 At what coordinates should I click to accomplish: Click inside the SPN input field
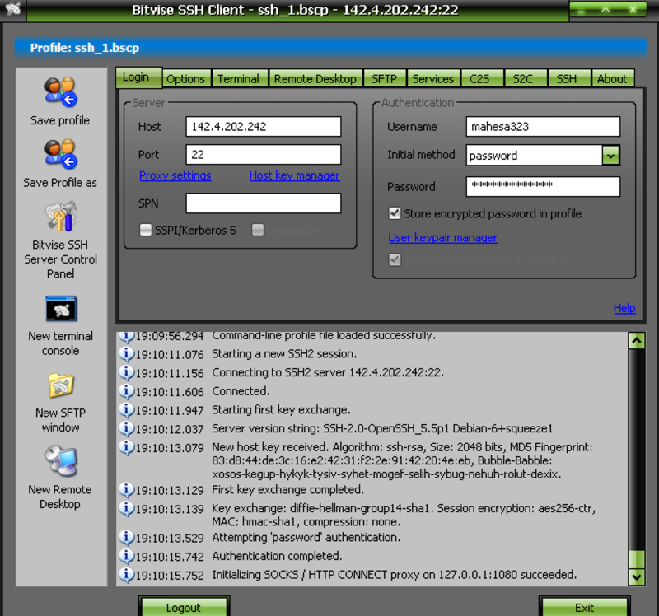(263, 203)
